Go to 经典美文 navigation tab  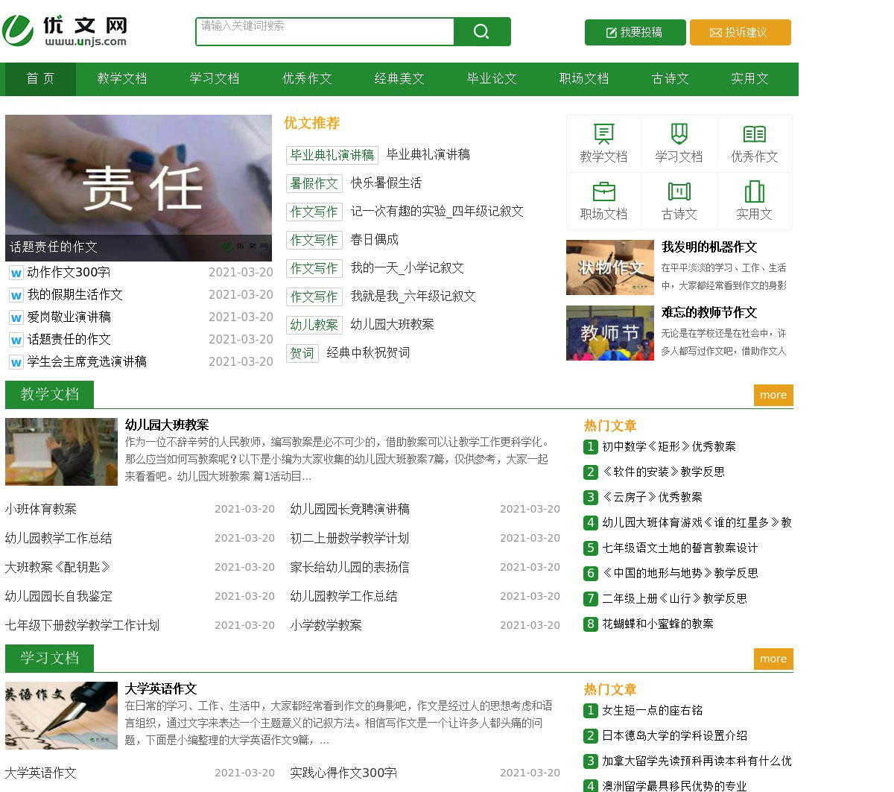[x=399, y=79]
